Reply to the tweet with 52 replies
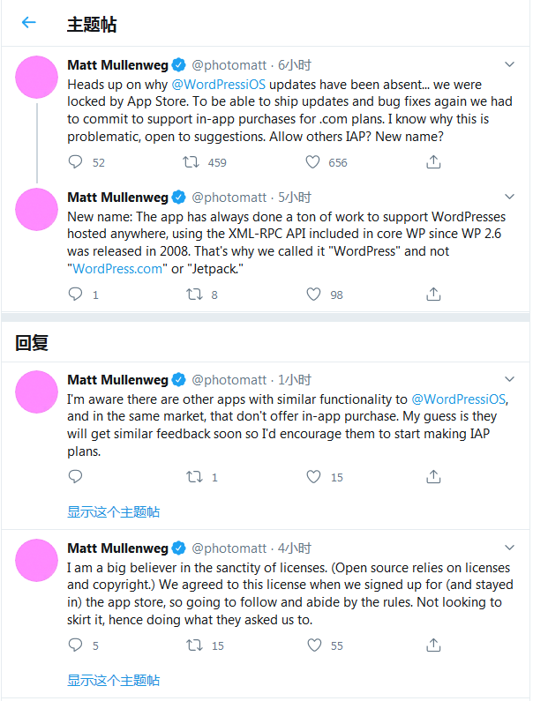This screenshot has width=533, height=701. (75, 162)
